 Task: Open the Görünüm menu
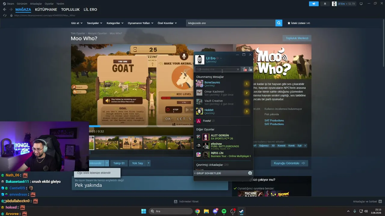pyautogui.click(x=22, y=4)
